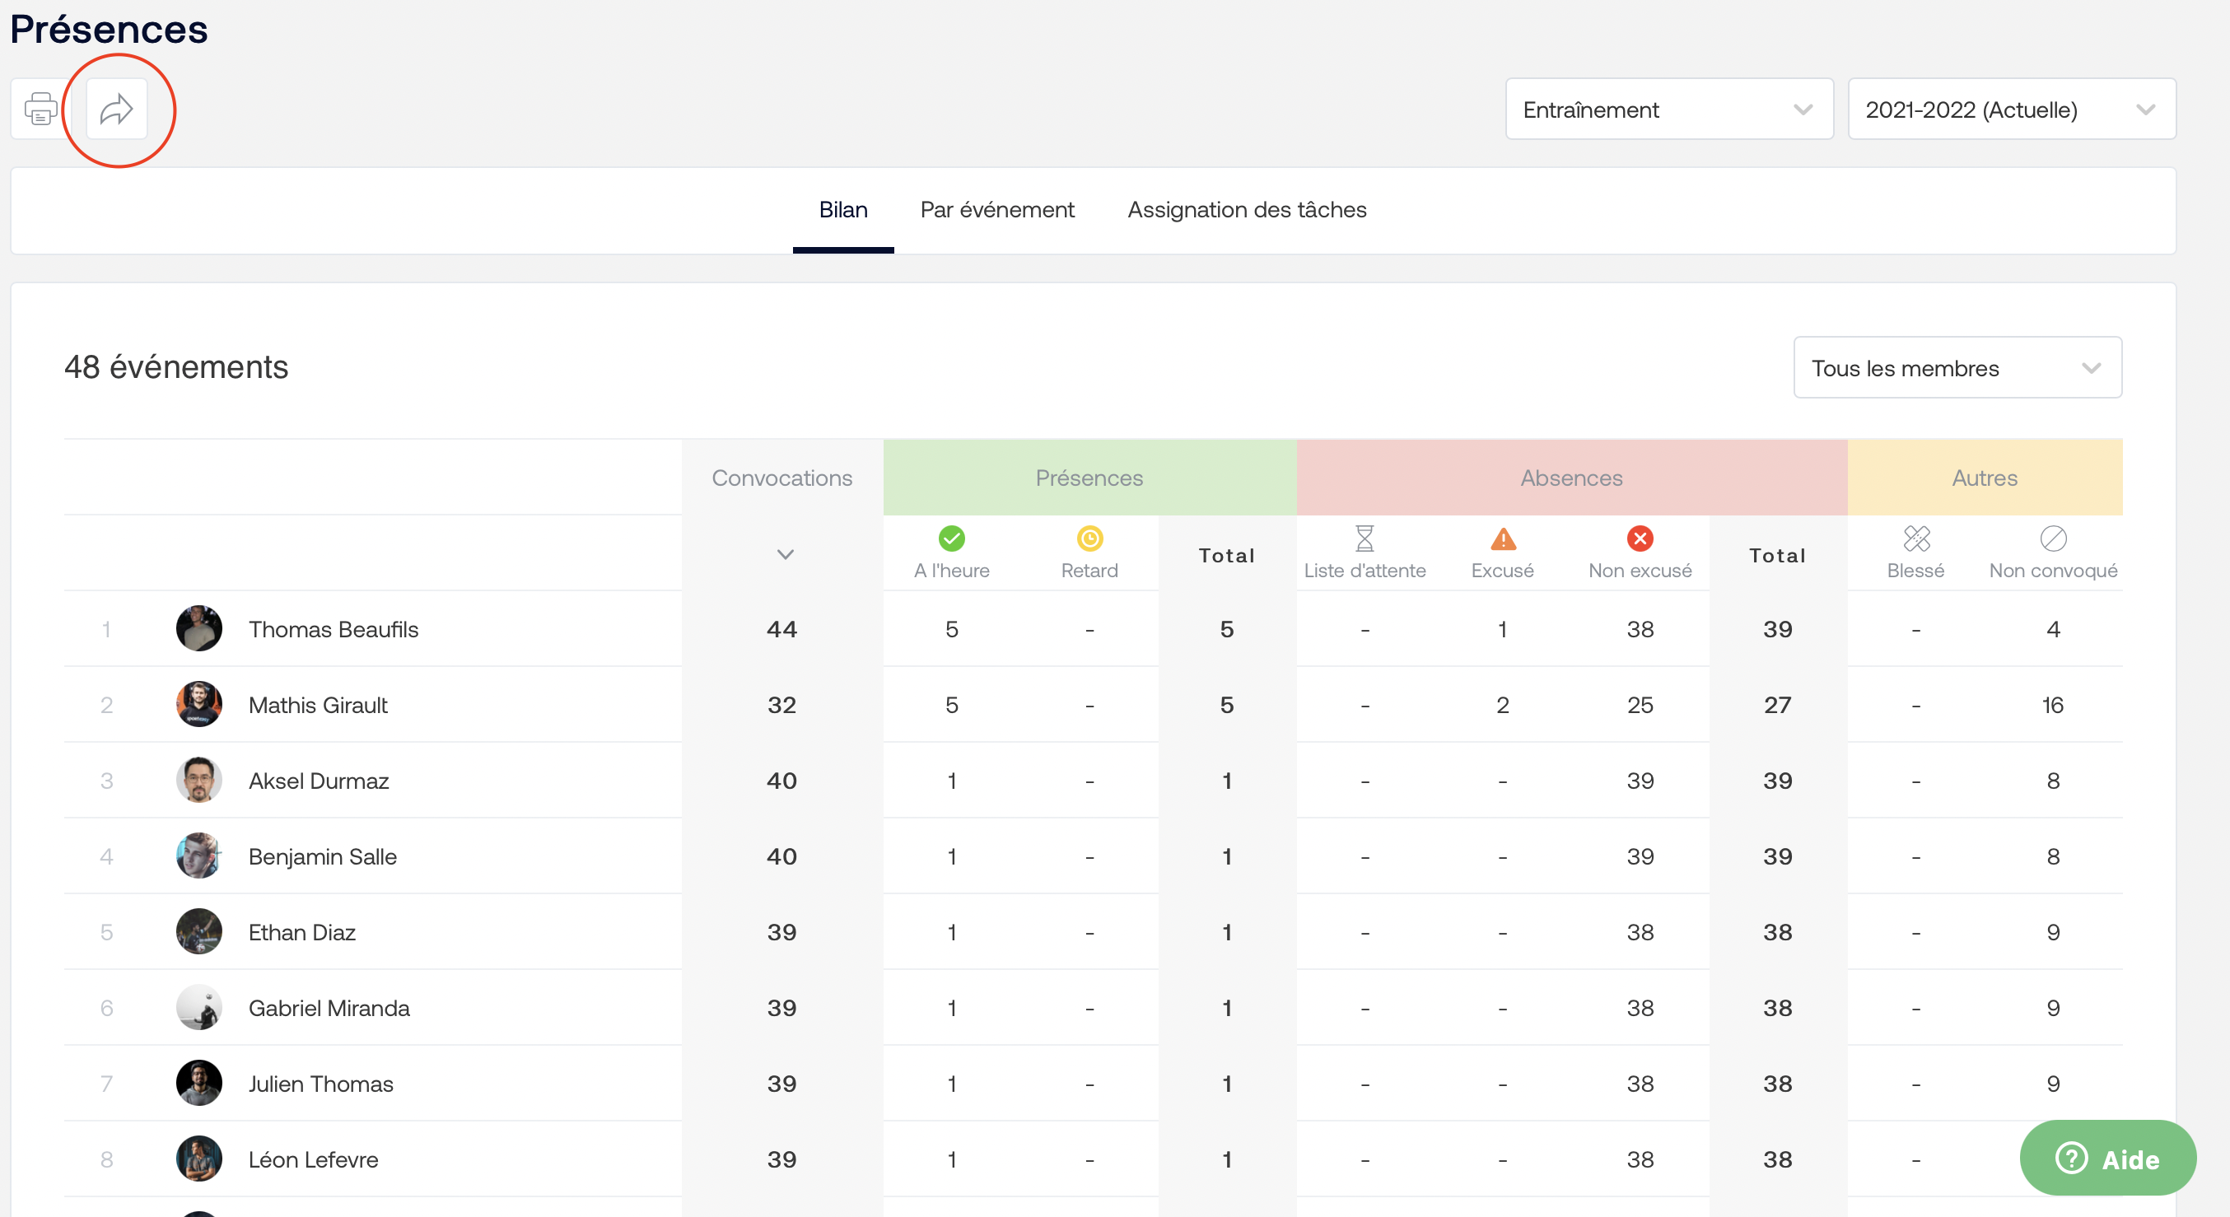
Task: Open Benjamin Salle's avatar picture
Action: pyautogui.click(x=199, y=856)
